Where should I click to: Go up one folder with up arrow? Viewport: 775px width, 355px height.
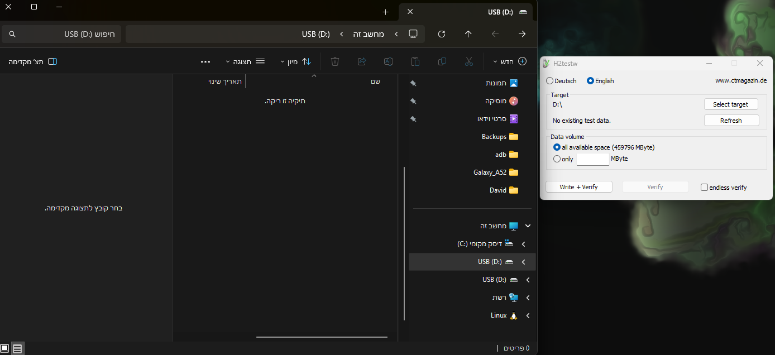[468, 34]
